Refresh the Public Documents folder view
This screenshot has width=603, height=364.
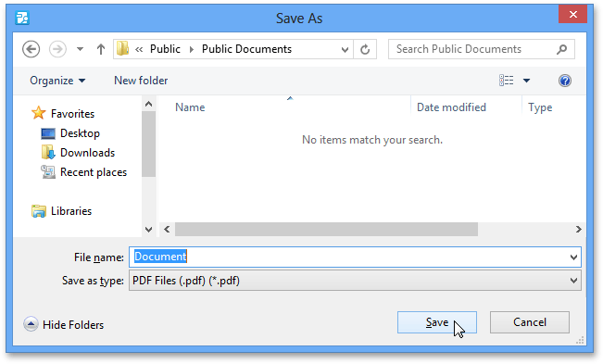[365, 49]
